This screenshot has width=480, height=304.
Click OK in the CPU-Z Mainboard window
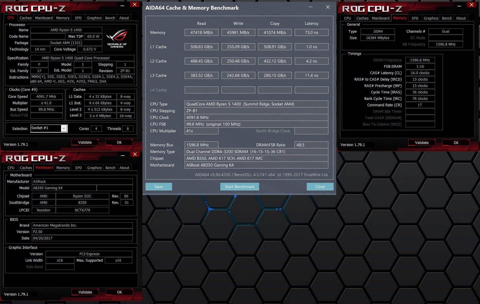tap(119, 292)
